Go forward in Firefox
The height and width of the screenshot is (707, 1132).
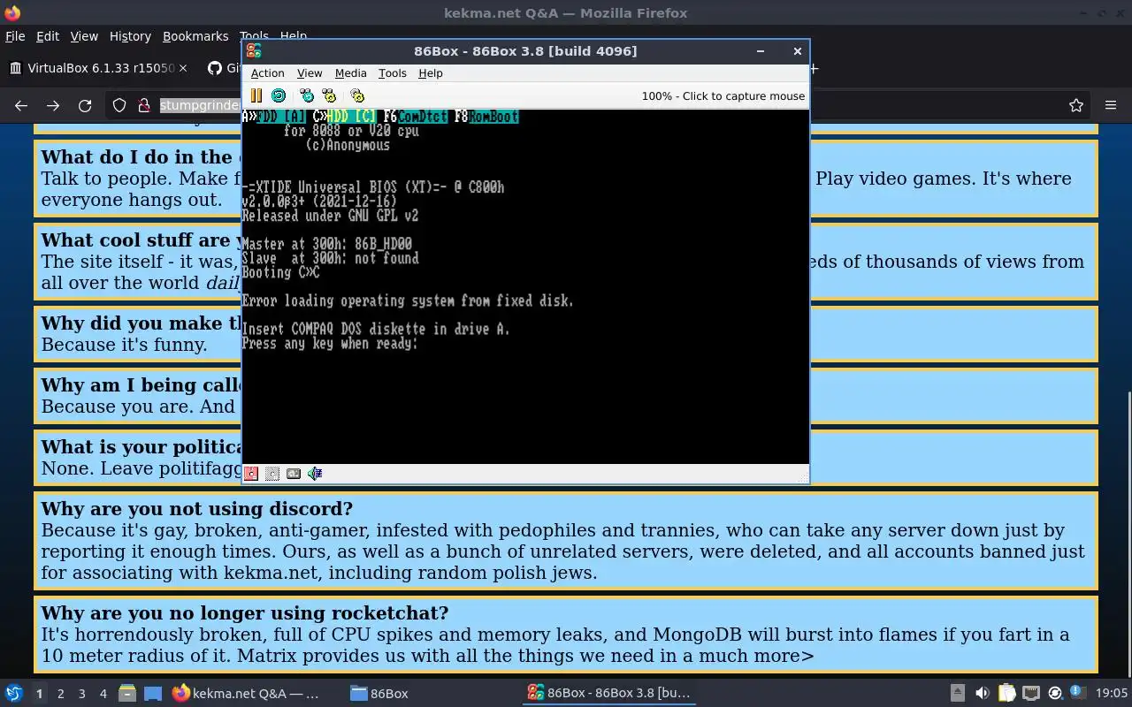(53, 106)
